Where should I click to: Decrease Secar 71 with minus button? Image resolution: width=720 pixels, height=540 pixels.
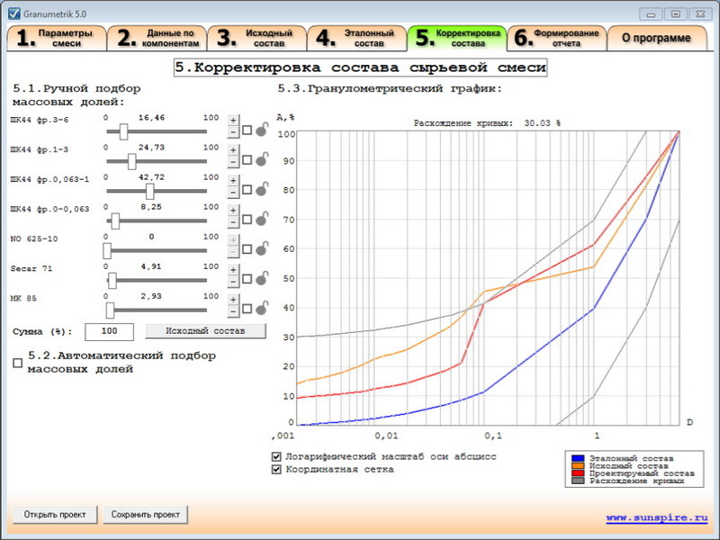[x=233, y=282]
